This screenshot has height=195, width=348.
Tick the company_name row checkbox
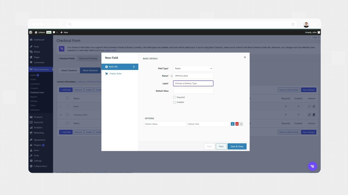tap(67, 115)
